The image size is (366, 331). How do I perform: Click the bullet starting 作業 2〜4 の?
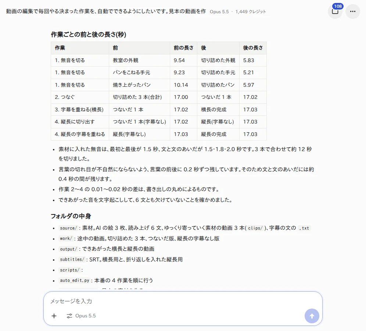coord(139,189)
